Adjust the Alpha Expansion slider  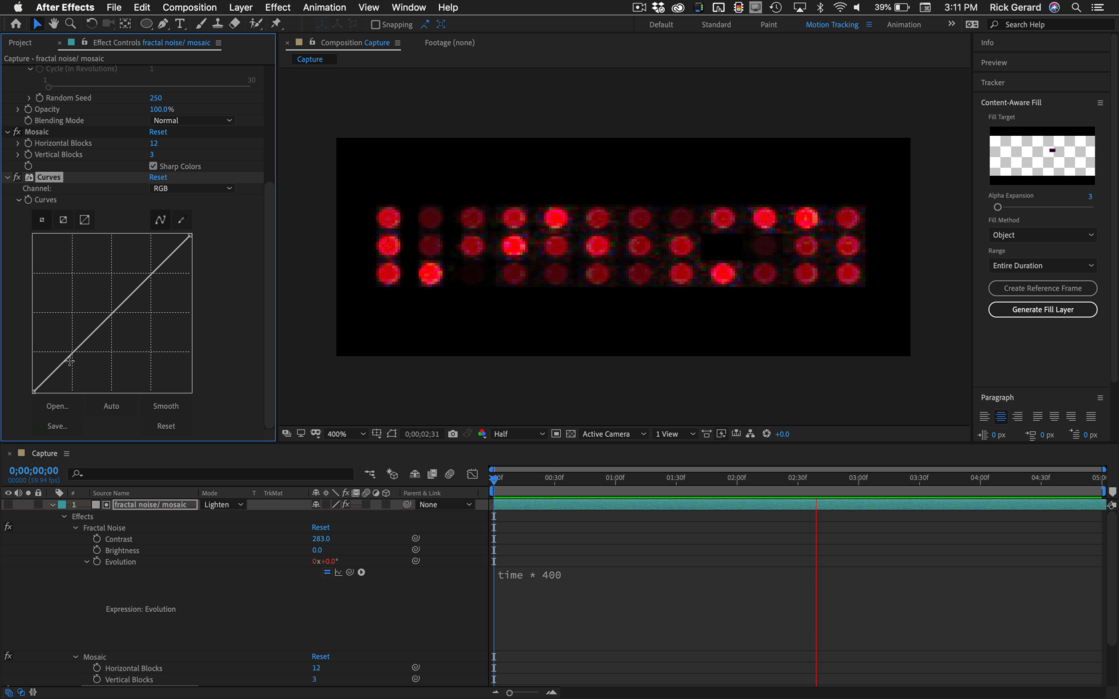point(998,207)
